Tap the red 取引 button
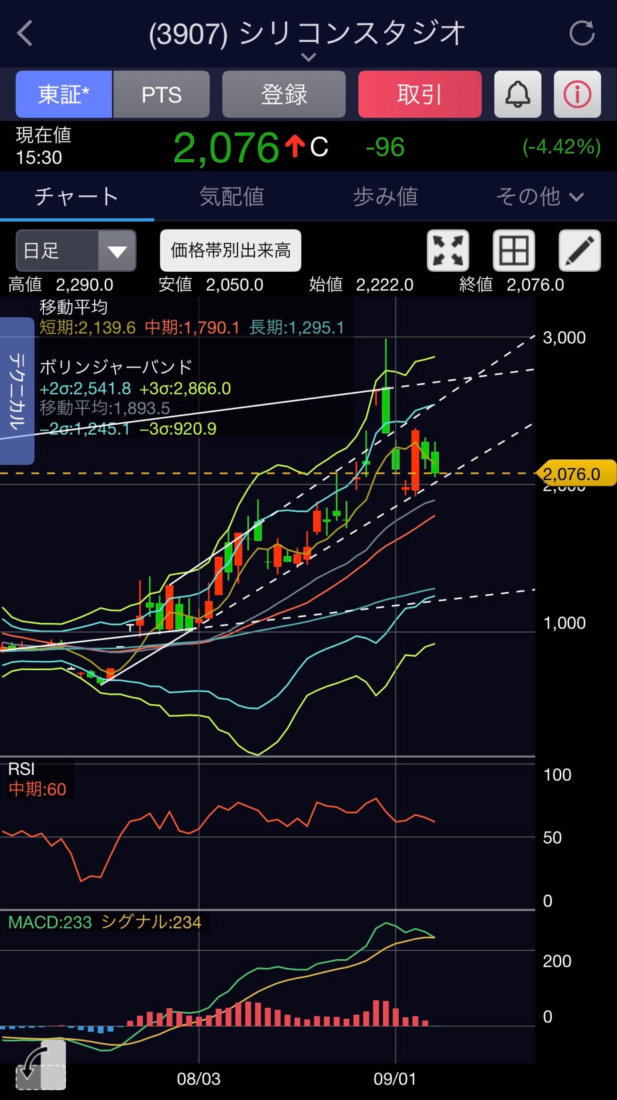 pos(420,94)
